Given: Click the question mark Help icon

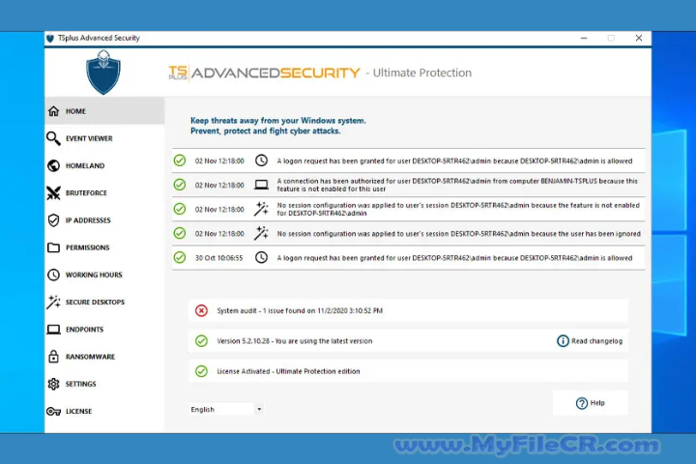Looking at the screenshot, I should tap(582, 403).
